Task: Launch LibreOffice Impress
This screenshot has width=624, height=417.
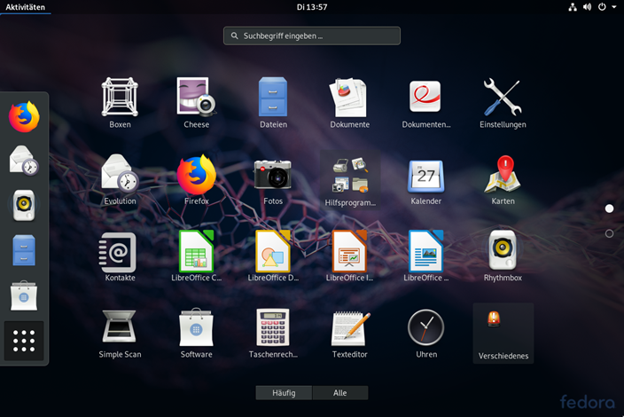Action: 349,256
